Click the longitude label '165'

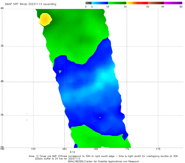(96, 149)
